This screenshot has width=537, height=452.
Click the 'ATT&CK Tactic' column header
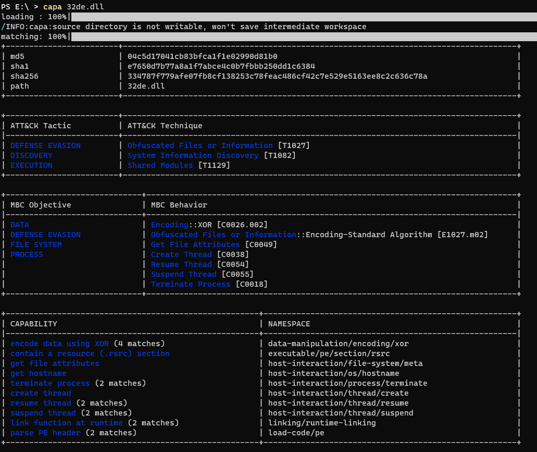(41, 126)
